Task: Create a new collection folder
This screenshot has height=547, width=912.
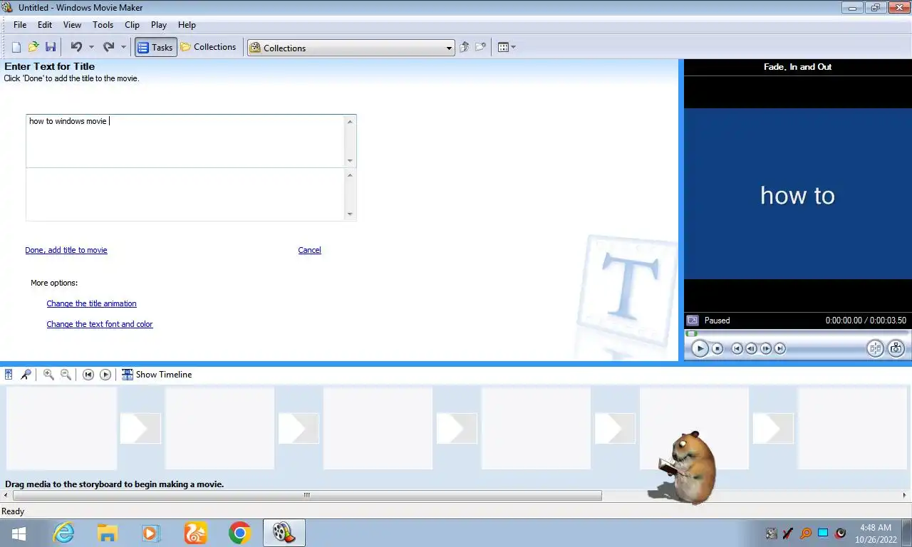Action: 481,47
